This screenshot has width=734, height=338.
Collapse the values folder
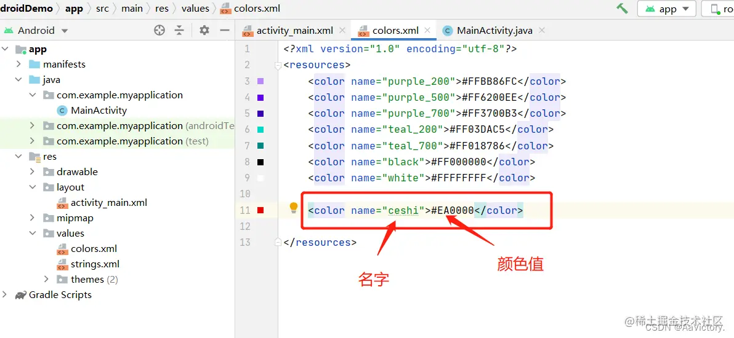tap(32, 233)
